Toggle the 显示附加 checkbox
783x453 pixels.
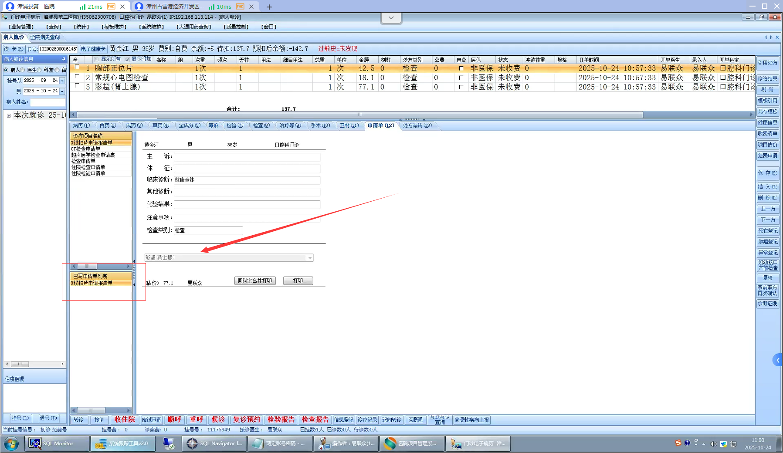[127, 59]
